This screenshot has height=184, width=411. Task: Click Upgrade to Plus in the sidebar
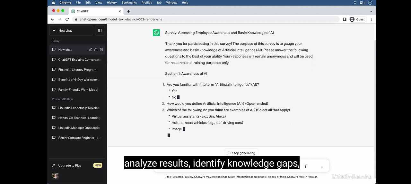(x=70, y=165)
